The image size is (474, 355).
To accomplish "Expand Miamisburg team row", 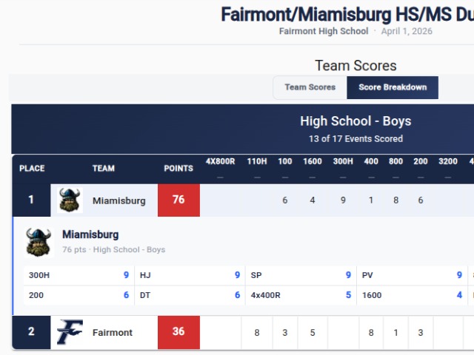I will (118, 200).
